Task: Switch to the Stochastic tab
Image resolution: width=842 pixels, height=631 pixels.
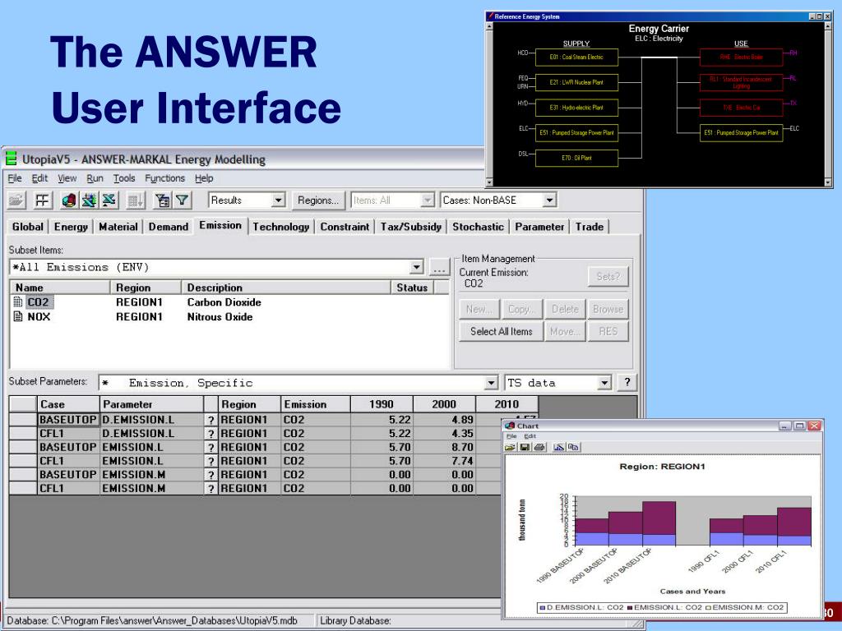Action: (478, 227)
